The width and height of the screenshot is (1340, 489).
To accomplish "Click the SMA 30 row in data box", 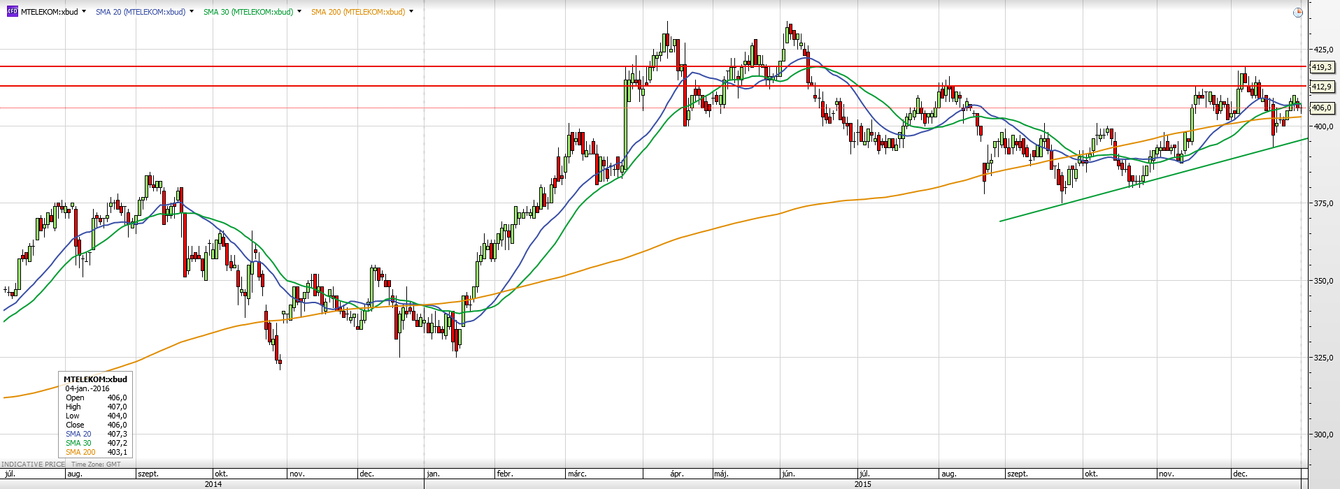I will click(x=96, y=443).
